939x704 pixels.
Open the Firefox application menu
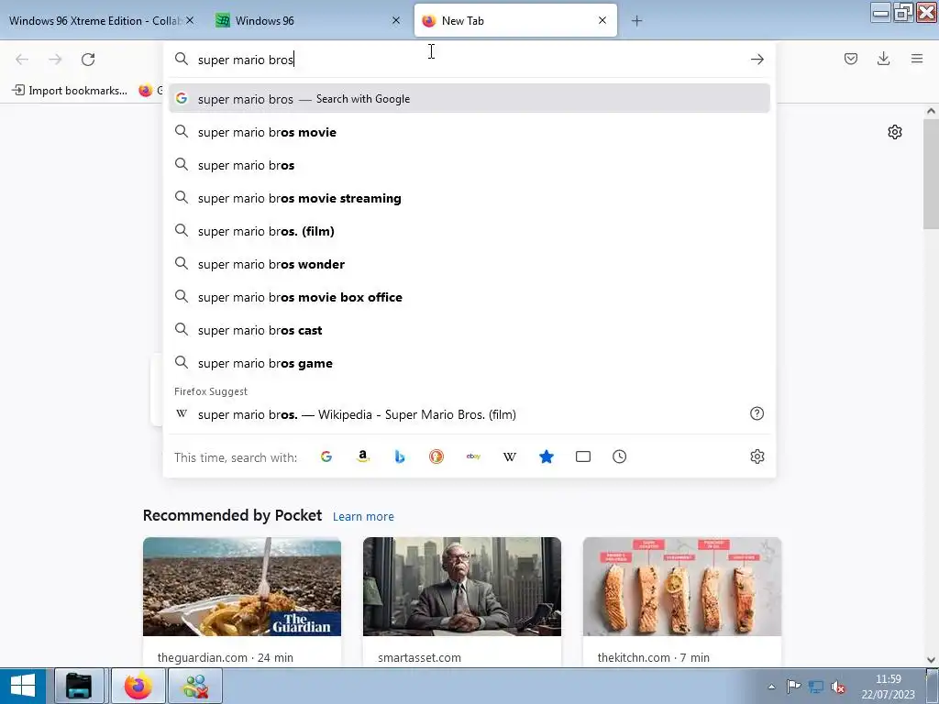click(917, 59)
